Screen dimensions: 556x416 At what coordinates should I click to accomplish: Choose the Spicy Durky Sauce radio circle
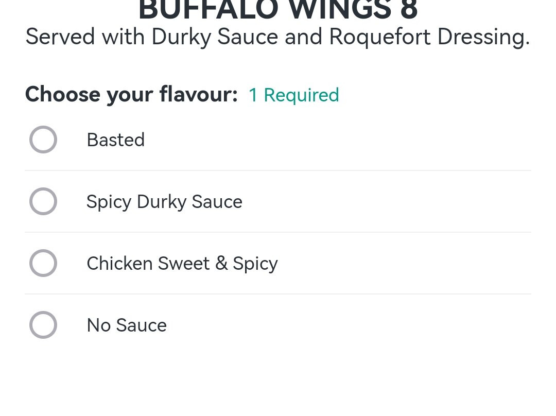[43, 201]
